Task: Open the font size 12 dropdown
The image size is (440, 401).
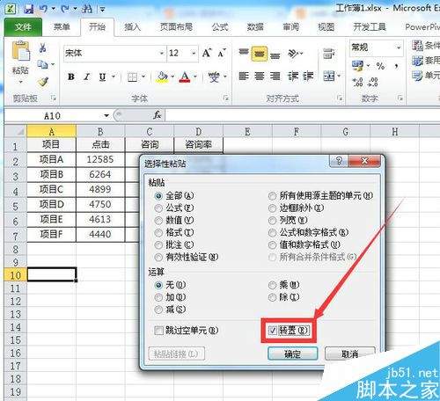Action: [x=194, y=54]
